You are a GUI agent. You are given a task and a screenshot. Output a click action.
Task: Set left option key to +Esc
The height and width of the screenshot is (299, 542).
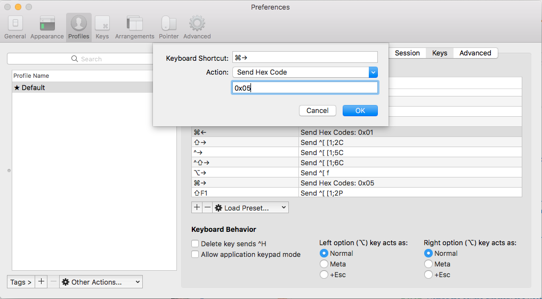(324, 275)
